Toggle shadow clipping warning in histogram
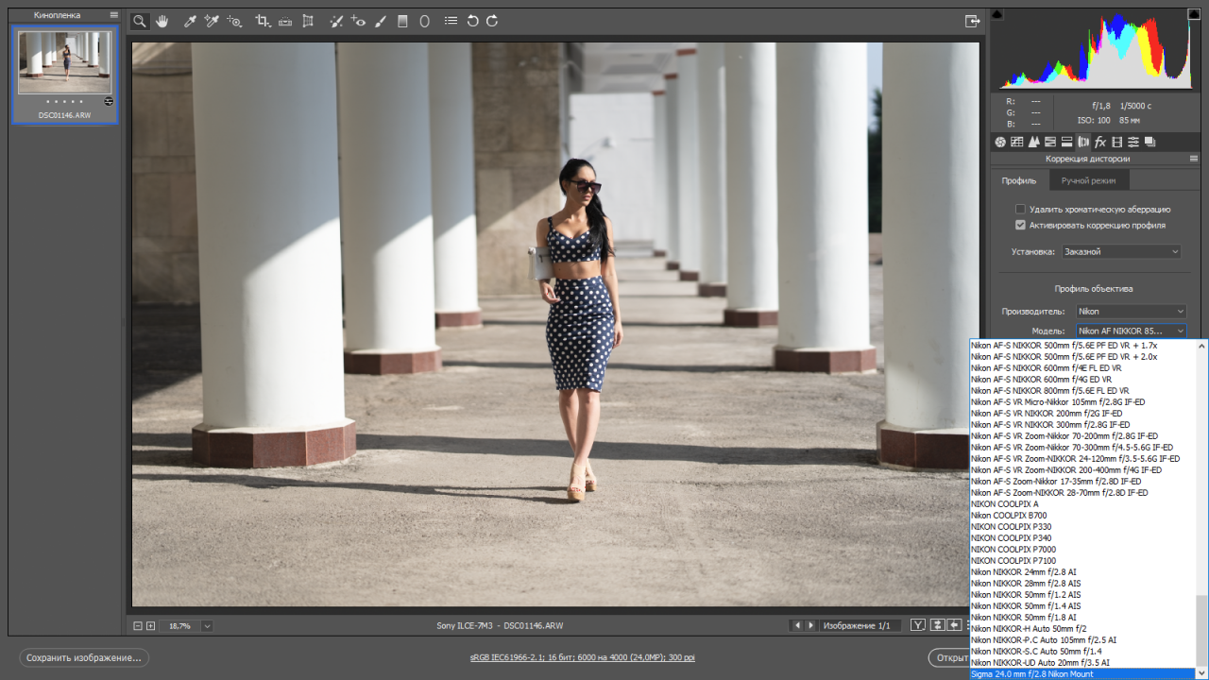 997,14
